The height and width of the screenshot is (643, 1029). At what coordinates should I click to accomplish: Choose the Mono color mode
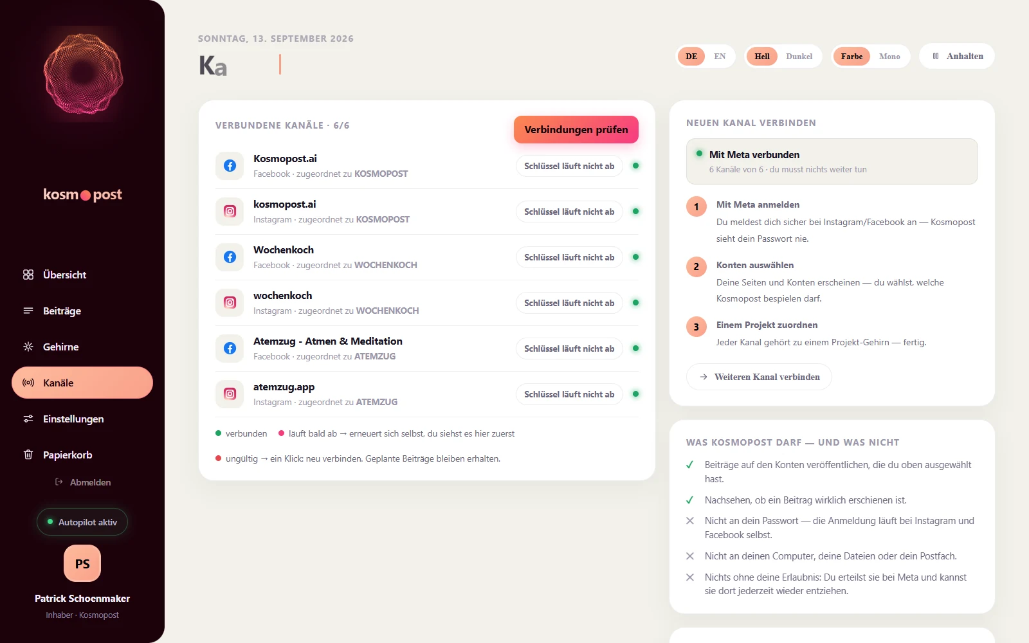click(x=889, y=56)
